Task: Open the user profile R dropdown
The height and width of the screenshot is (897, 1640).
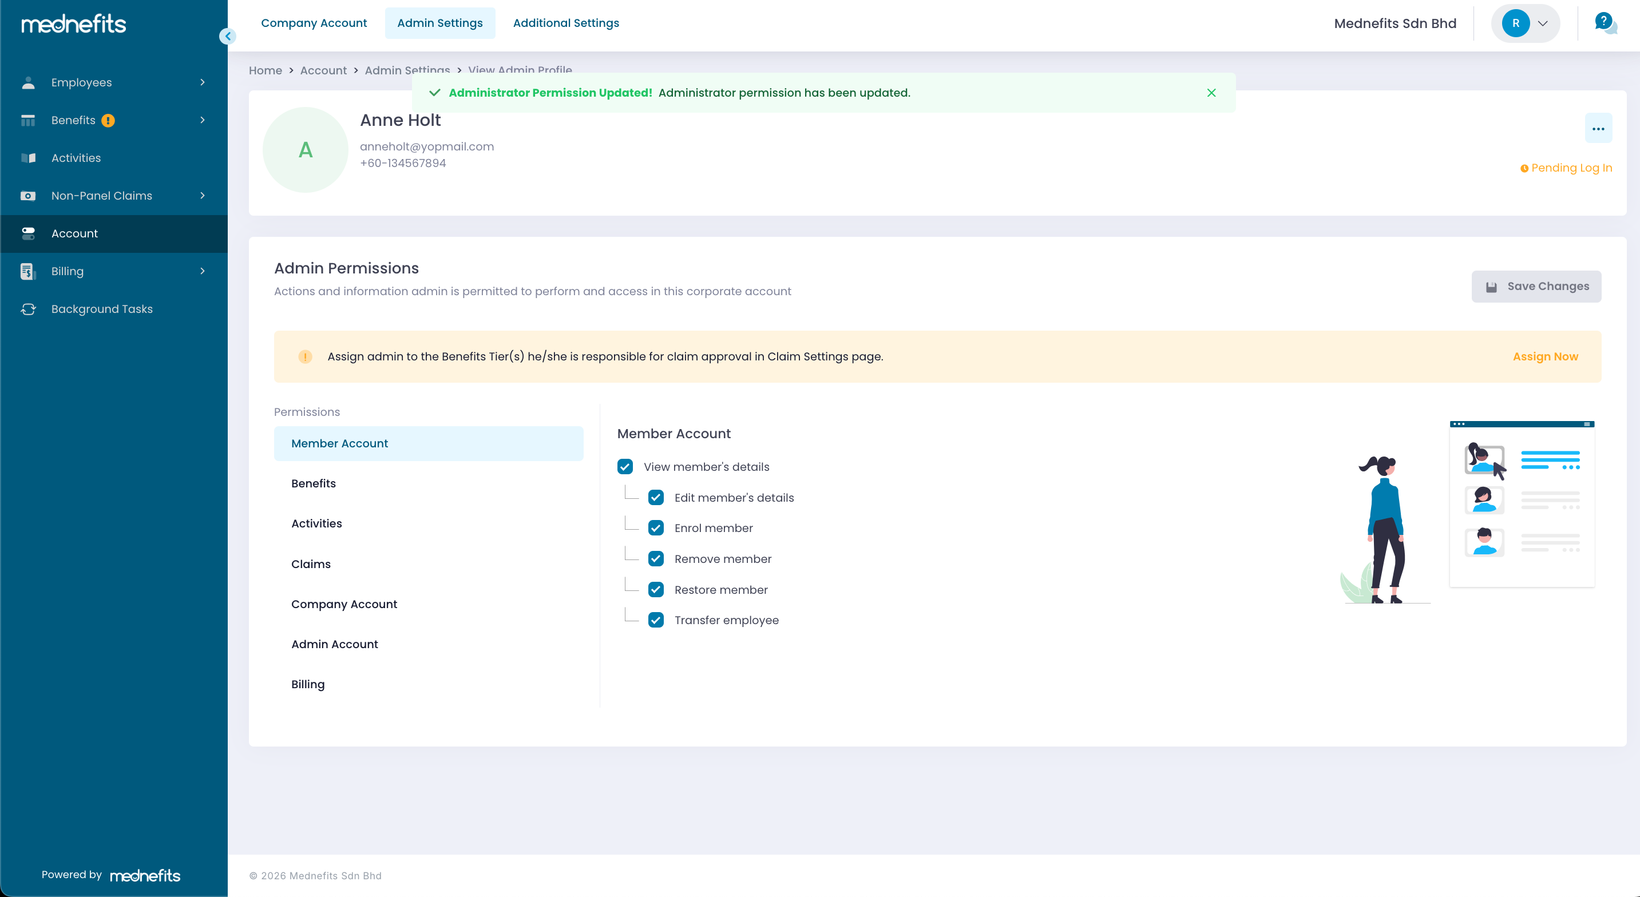Action: point(1526,23)
